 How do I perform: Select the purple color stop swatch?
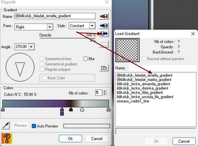62,111
